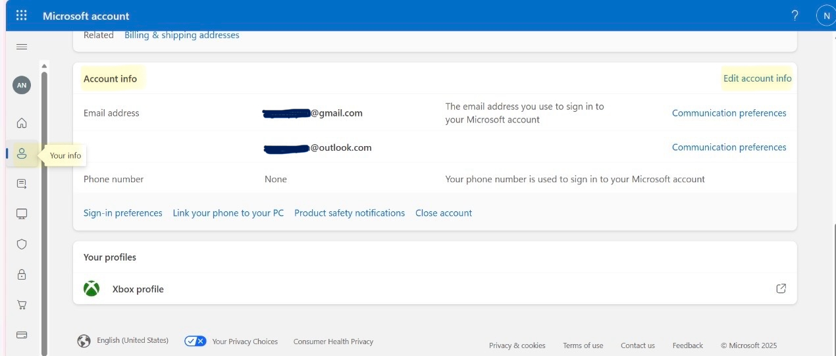This screenshot has height=356, width=836.
Task: Click the Phone number label
Action: pyautogui.click(x=113, y=179)
